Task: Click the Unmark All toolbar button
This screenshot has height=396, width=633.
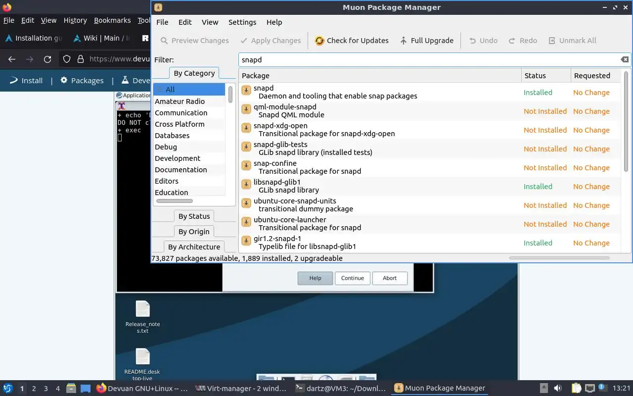Action: point(572,41)
